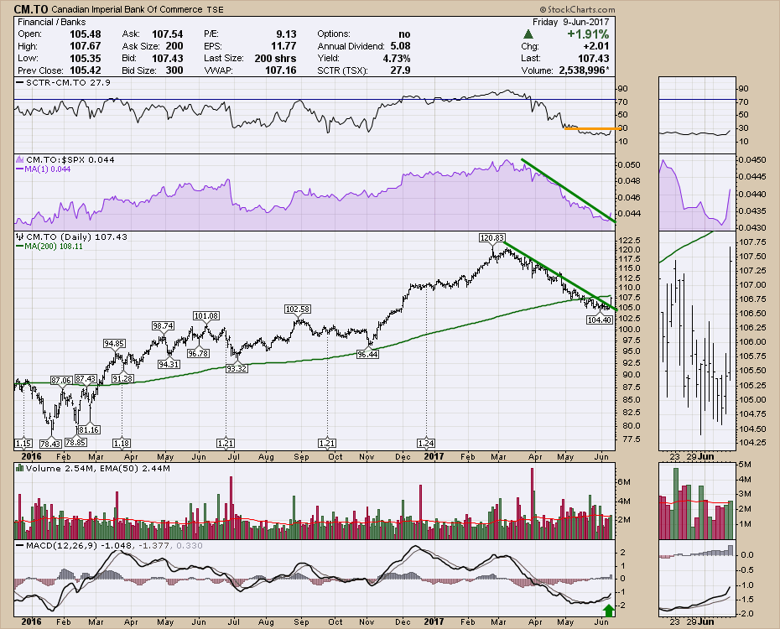Click the 94.85 price high label

pos(114,344)
